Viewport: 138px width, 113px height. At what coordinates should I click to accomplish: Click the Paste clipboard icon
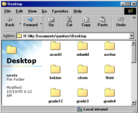[102, 22]
